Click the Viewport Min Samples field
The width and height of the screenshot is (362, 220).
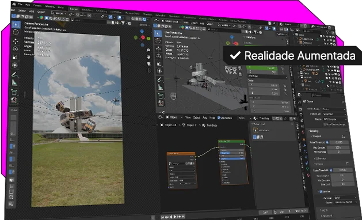coord(338,152)
